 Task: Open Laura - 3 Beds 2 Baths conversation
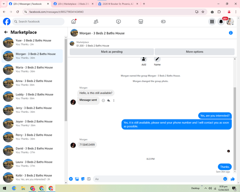(x=32, y=164)
